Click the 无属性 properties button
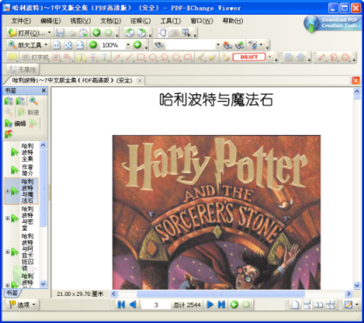 22,70
